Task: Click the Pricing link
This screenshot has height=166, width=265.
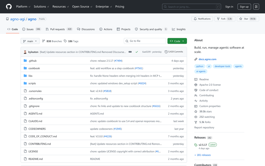Action: [x=120, y=7]
